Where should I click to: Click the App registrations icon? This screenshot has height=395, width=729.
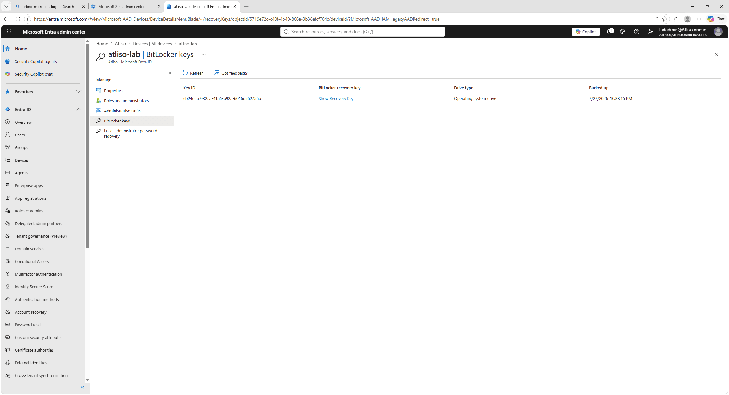(8, 198)
